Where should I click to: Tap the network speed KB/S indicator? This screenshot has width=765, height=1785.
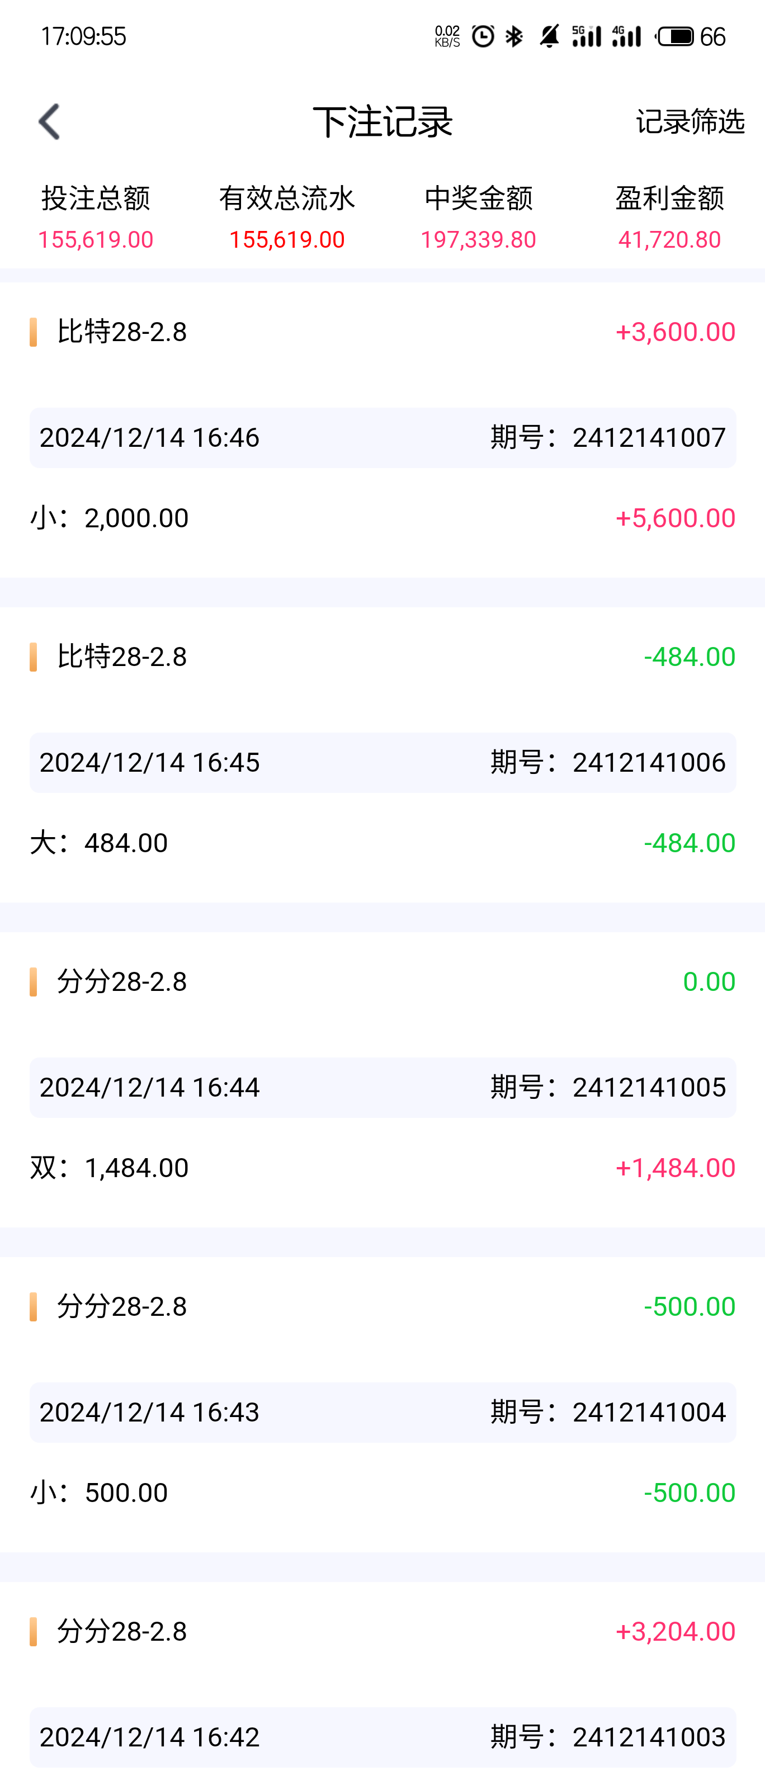click(x=447, y=36)
